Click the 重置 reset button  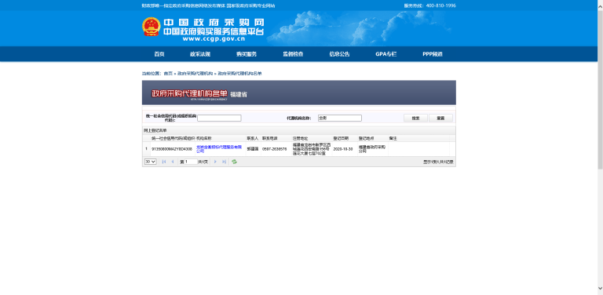(440, 118)
